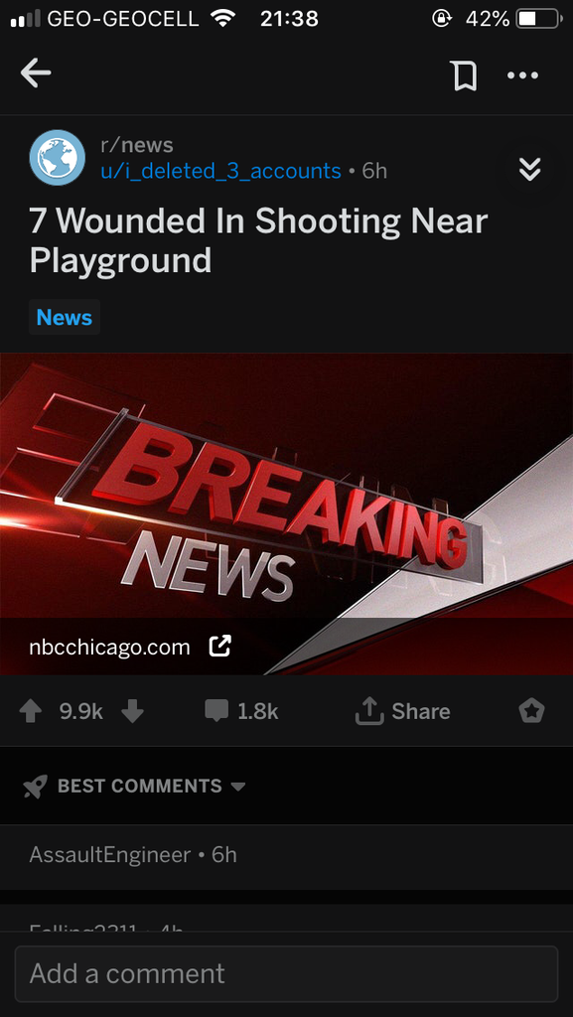Image resolution: width=573 pixels, height=1017 pixels.
Task: Open post title 7 Wounded In Shooting
Action: click(258, 240)
